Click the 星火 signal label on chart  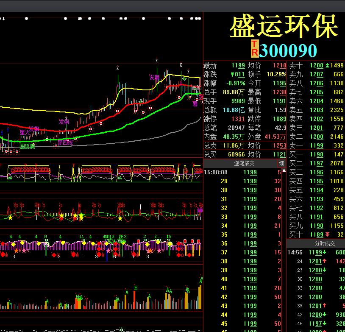(x=25, y=132)
